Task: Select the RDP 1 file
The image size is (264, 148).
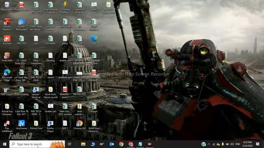Action: (x=65, y=125)
